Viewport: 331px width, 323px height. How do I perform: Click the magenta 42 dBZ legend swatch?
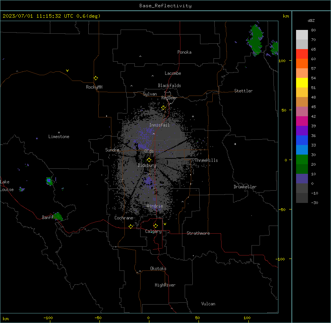[302, 121]
